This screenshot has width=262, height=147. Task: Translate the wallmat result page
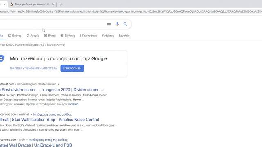(x=52, y=114)
